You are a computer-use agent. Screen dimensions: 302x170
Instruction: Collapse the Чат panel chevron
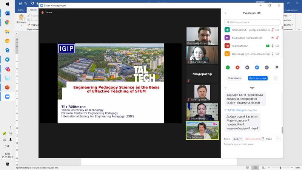tap(225, 88)
